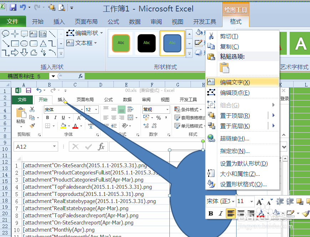Click the paste option icon in context menu
The height and width of the screenshot is (237, 310).
(224, 68)
